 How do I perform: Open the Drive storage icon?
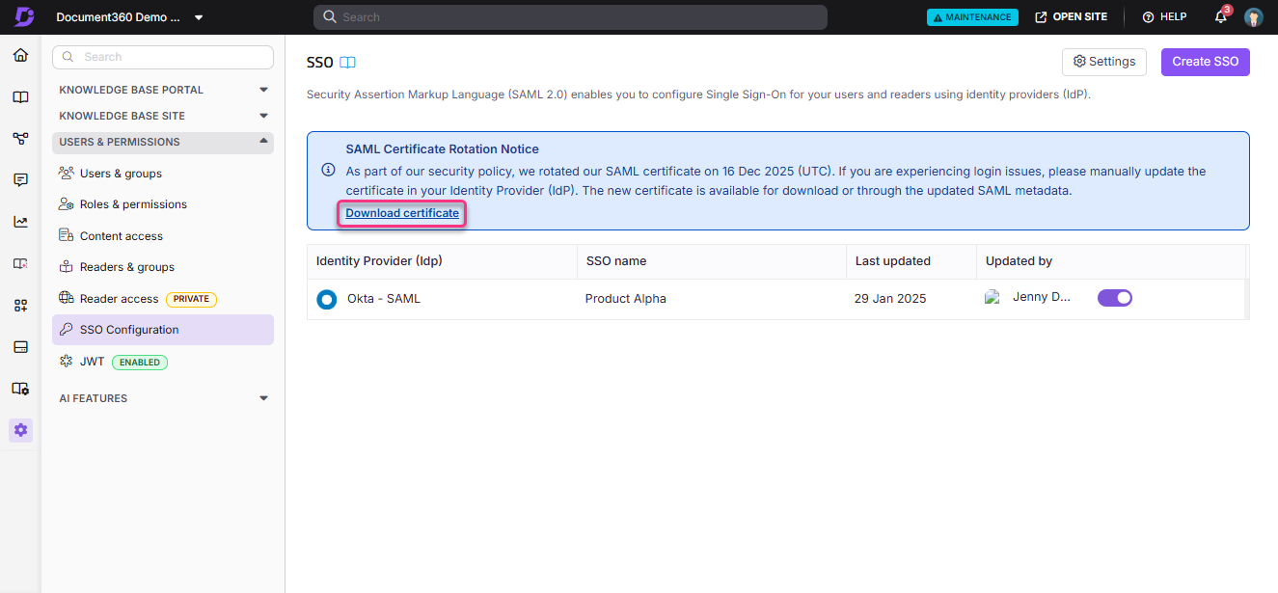click(x=20, y=346)
